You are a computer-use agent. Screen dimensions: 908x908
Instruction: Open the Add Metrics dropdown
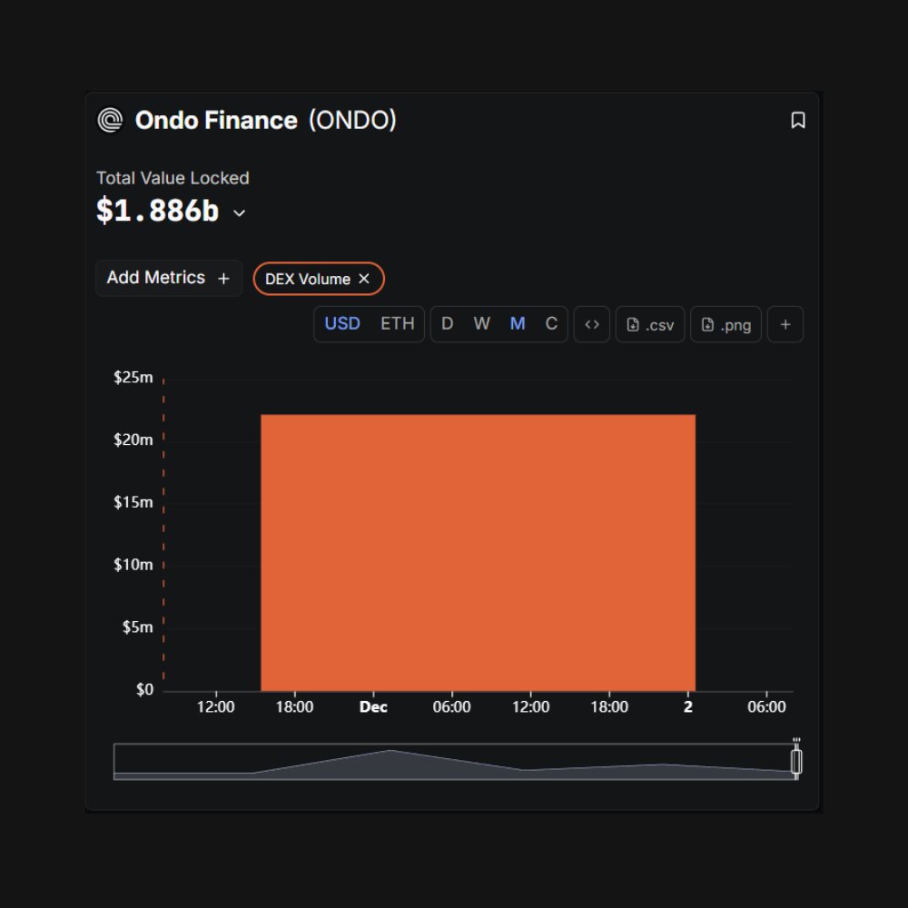point(169,278)
